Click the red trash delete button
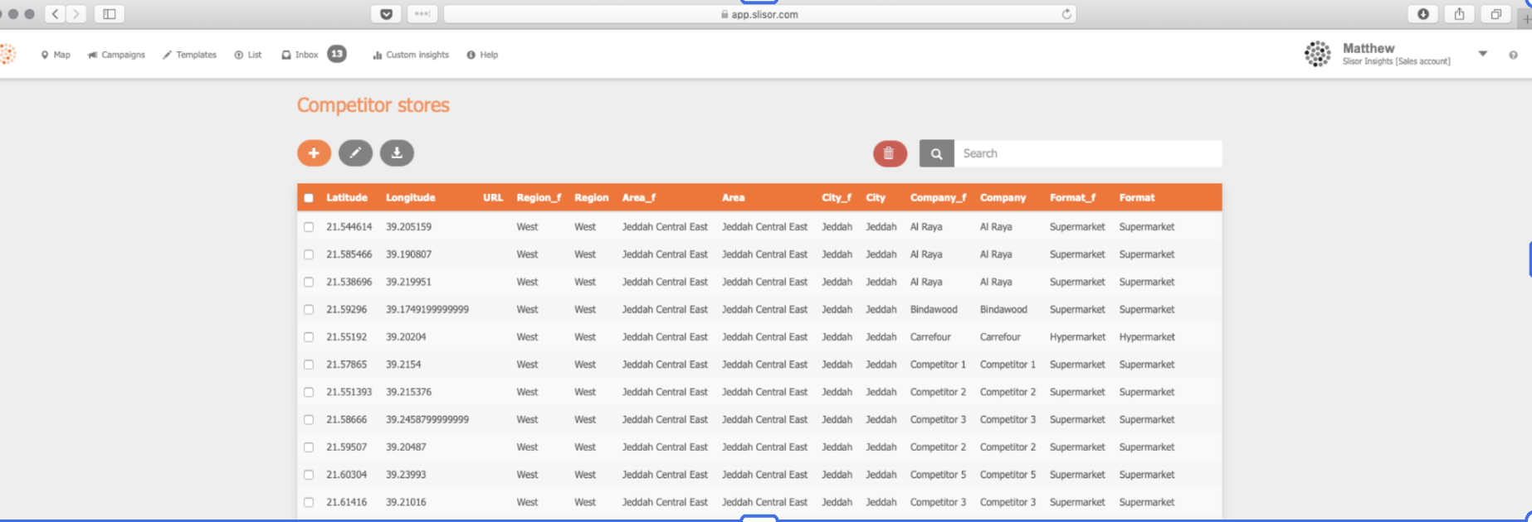This screenshot has height=522, width=1532. (889, 153)
